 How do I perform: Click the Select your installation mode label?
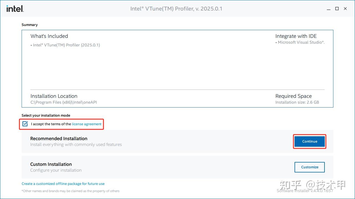coord(46,115)
